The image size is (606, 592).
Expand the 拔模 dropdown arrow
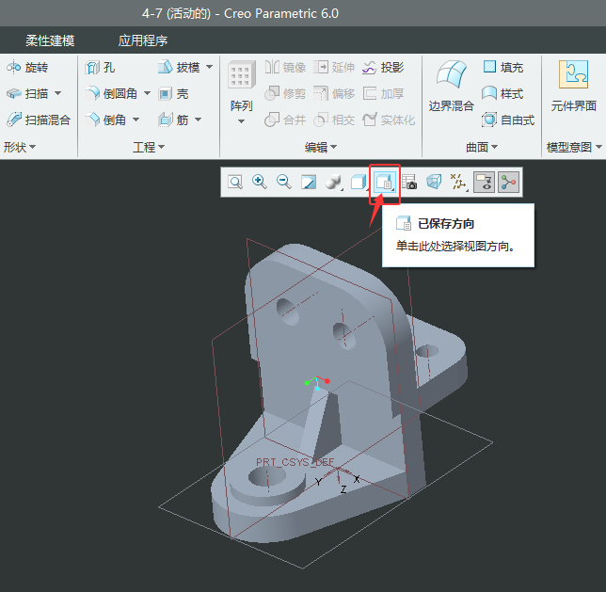click(x=209, y=67)
